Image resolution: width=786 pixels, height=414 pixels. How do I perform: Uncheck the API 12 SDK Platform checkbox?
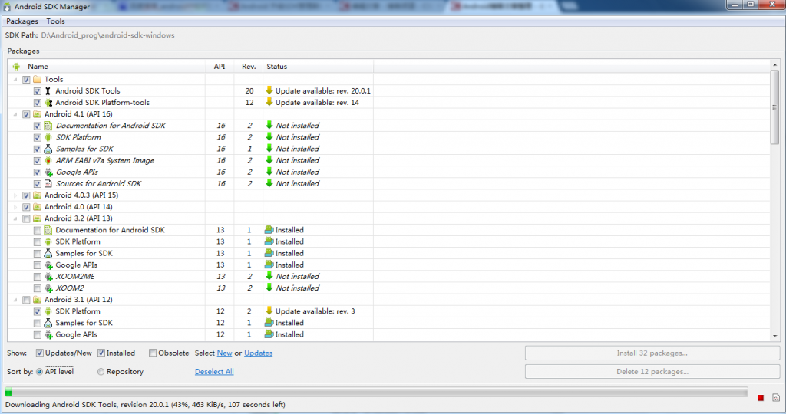coord(38,311)
